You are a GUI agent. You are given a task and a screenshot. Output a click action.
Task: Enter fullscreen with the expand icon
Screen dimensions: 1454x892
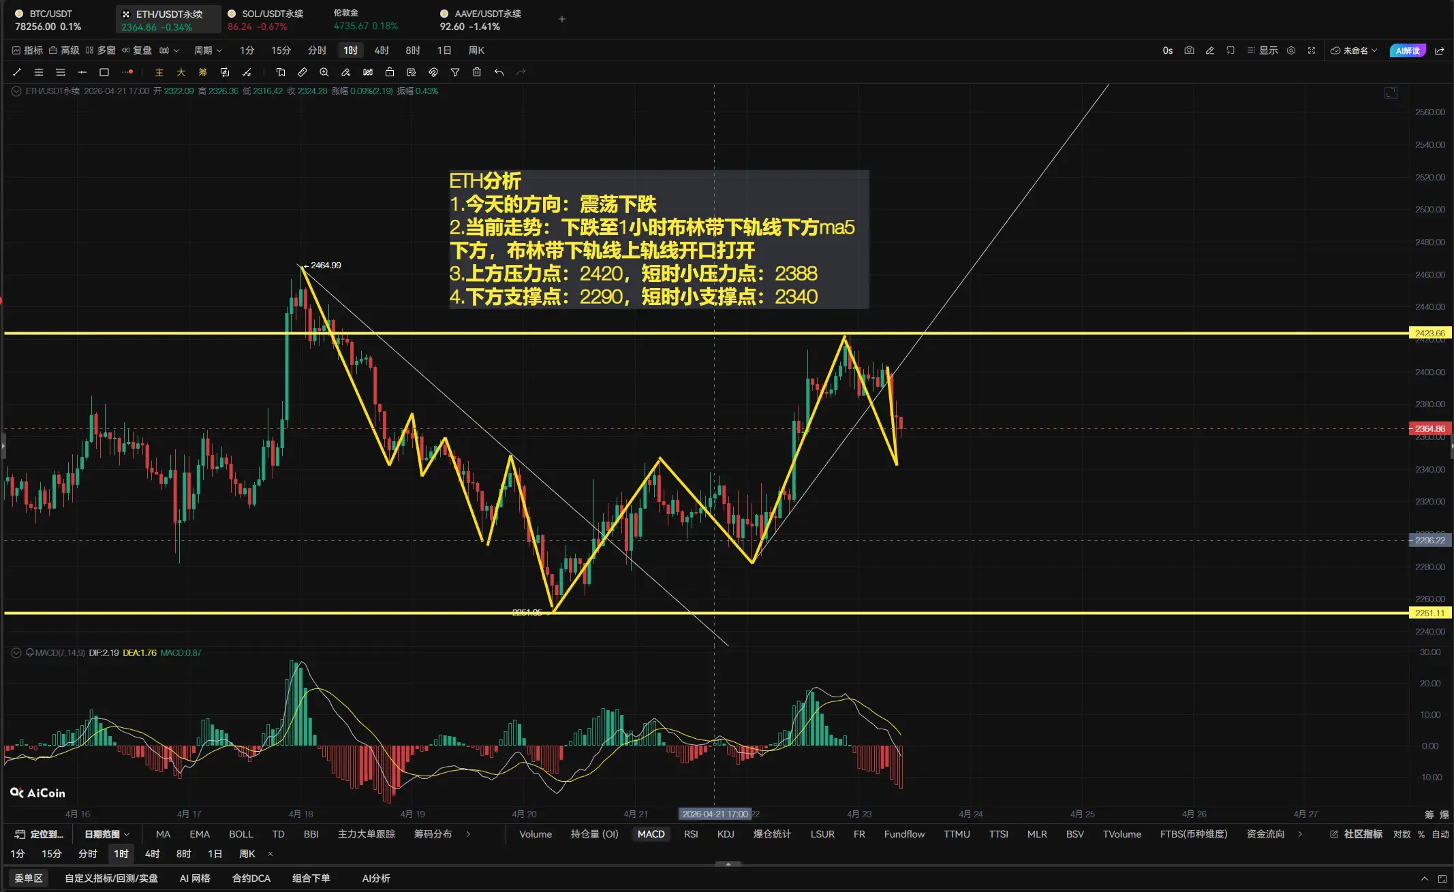click(x=1312, y=50)
